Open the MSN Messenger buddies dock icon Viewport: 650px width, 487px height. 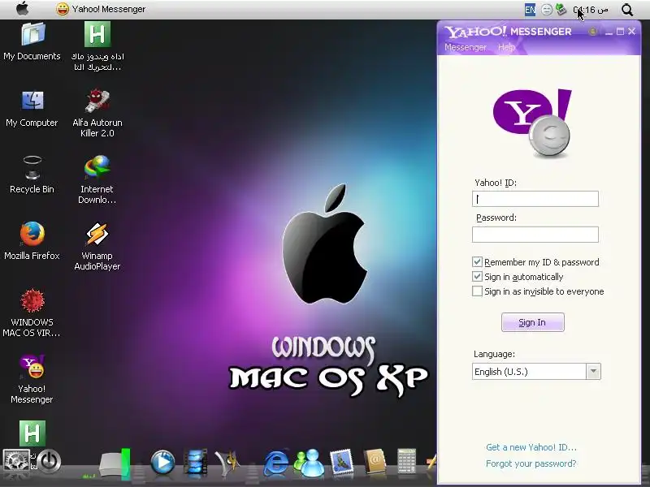pyautogui.click(x=310, y=462)
